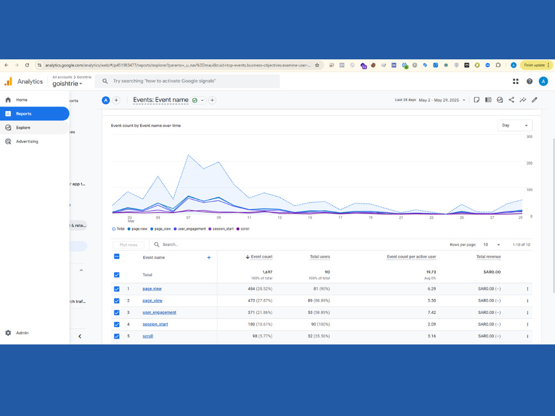Screen dimensions: 555x416
Task: Uncheck the session_start row checkbox
Action: (x=117, y=324)
